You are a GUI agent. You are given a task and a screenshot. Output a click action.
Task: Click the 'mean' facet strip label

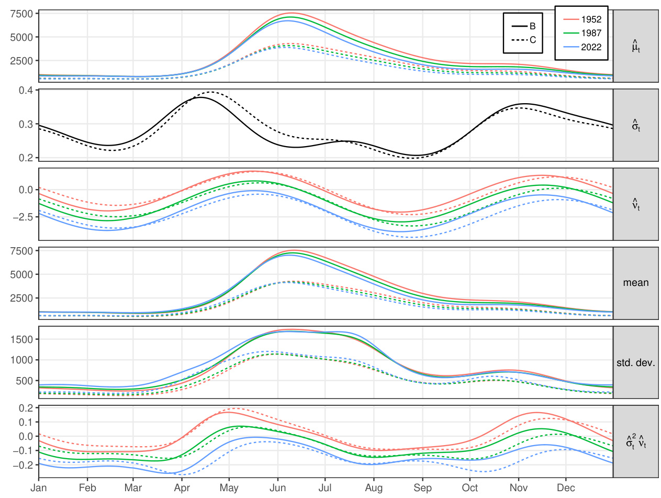click(635, 283)
